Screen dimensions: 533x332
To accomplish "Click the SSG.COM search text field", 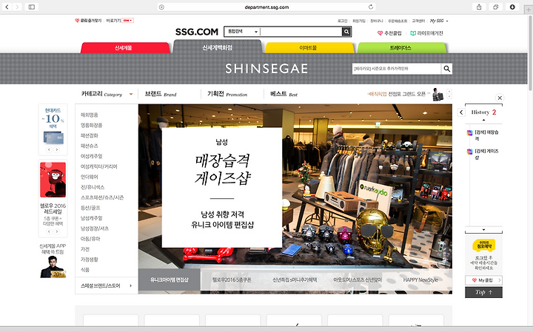I will pos(301,32).
